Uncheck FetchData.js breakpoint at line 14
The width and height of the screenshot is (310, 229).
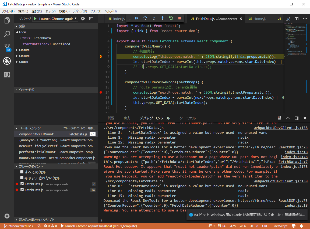click(22, 190)
